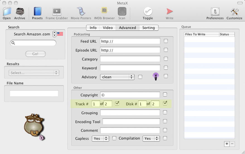
Task: Open the Gapless Yes dropdown
Action: click(100, 138)
